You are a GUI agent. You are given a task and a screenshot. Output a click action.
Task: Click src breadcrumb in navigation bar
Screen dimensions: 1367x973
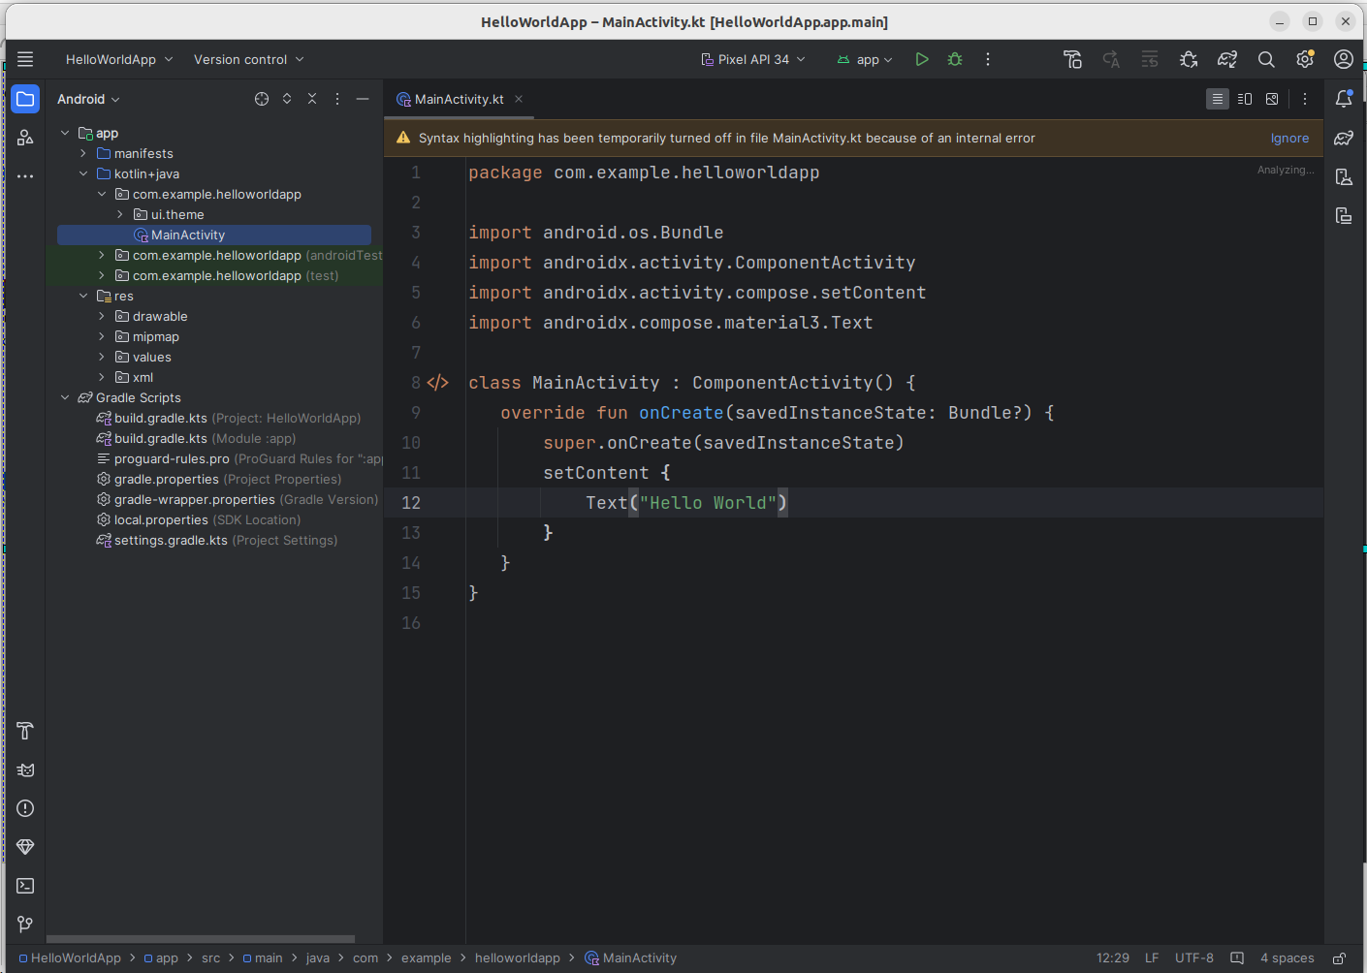point(211,958)
